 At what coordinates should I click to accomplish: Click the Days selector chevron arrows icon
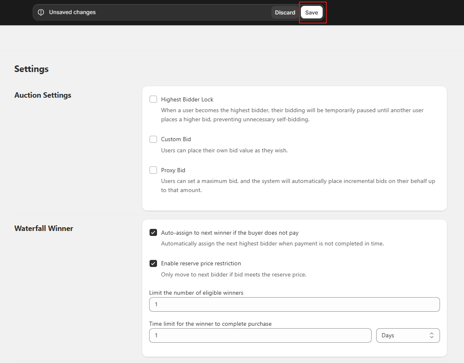click(x=431, y=335)
